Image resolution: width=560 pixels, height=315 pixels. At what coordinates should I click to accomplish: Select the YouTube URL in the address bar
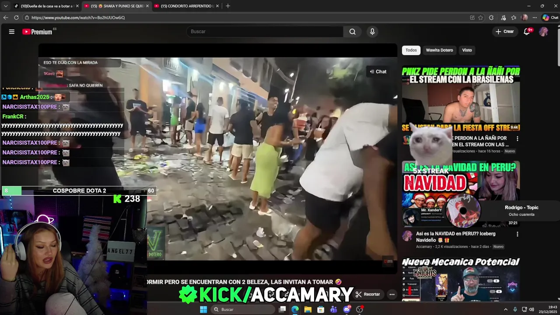tap(78, 17)
